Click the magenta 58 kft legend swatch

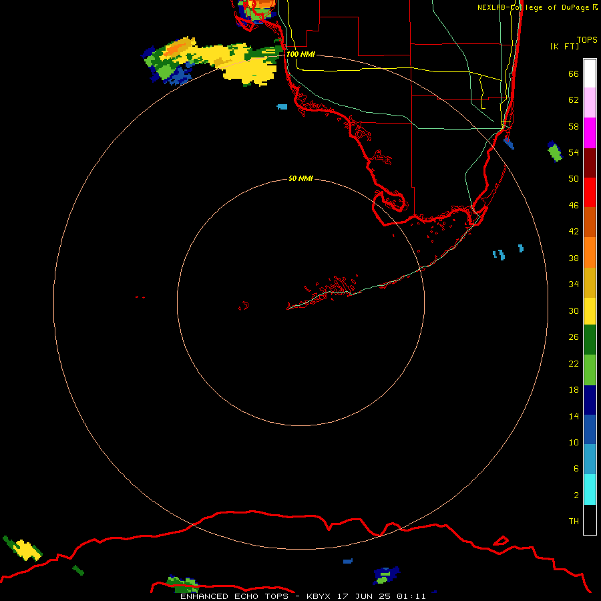(x=590, y=133)
